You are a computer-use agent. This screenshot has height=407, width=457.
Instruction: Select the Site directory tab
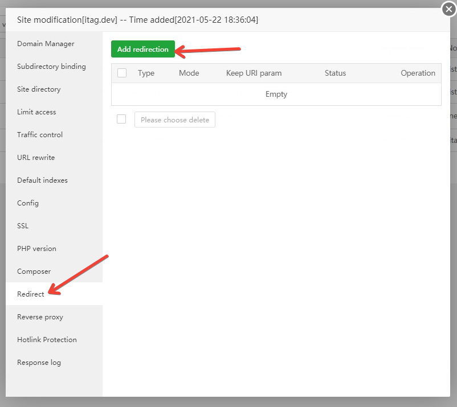[x=54, y=89]
